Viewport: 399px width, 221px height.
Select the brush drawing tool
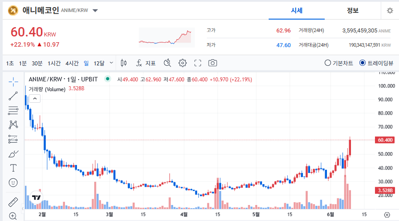point(13,154)
